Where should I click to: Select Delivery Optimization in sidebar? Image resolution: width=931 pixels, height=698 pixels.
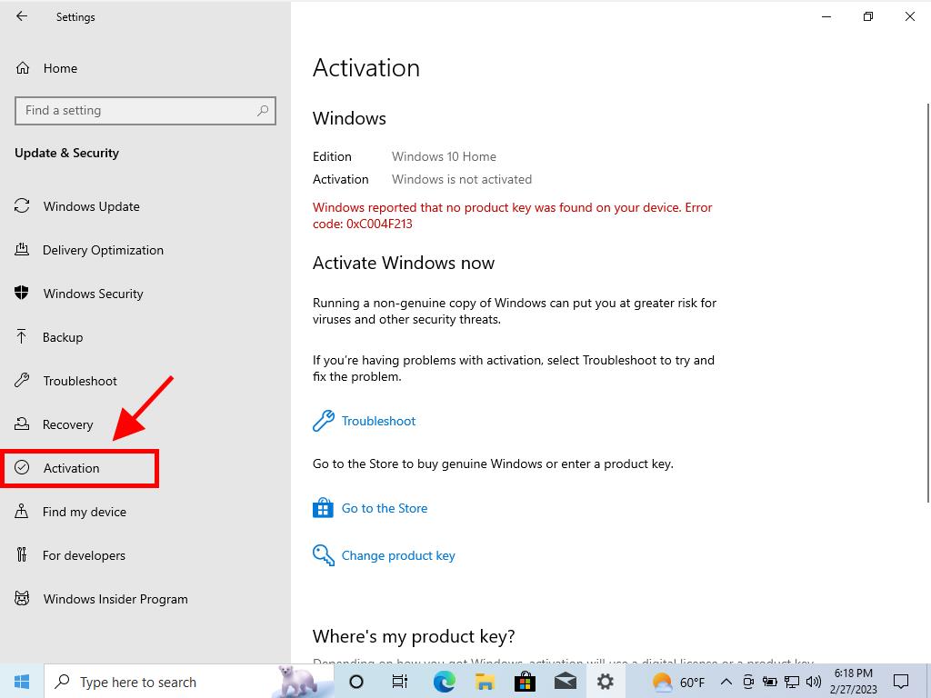pyautogui.click(x=103, y=250)
